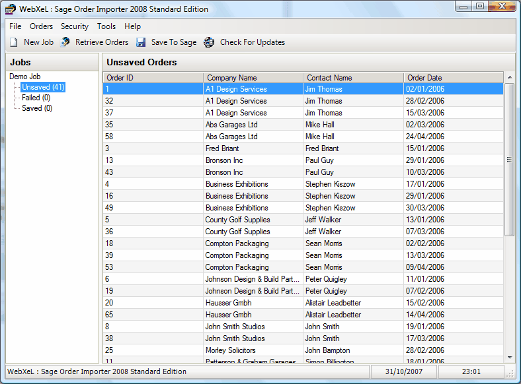Click date 30/03/2006 in order 49 row
521x384 pixels.
coord(425,208)
